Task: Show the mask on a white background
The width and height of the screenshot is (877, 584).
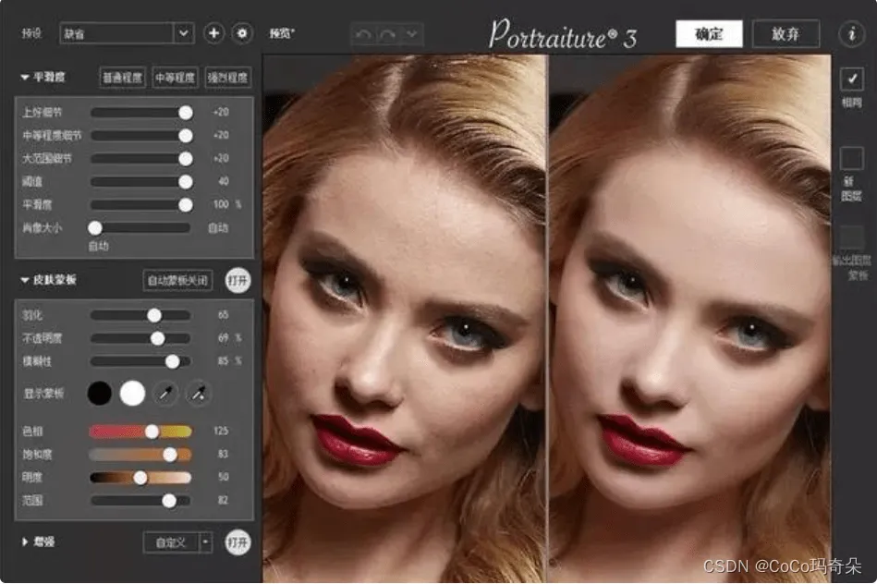Action: [x=132, y=394]
